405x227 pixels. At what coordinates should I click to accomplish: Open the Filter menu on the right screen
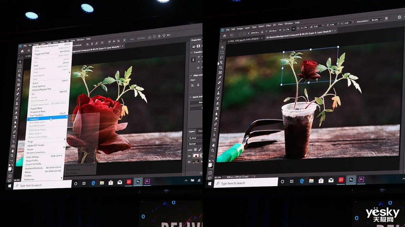[x=268, y=25]
